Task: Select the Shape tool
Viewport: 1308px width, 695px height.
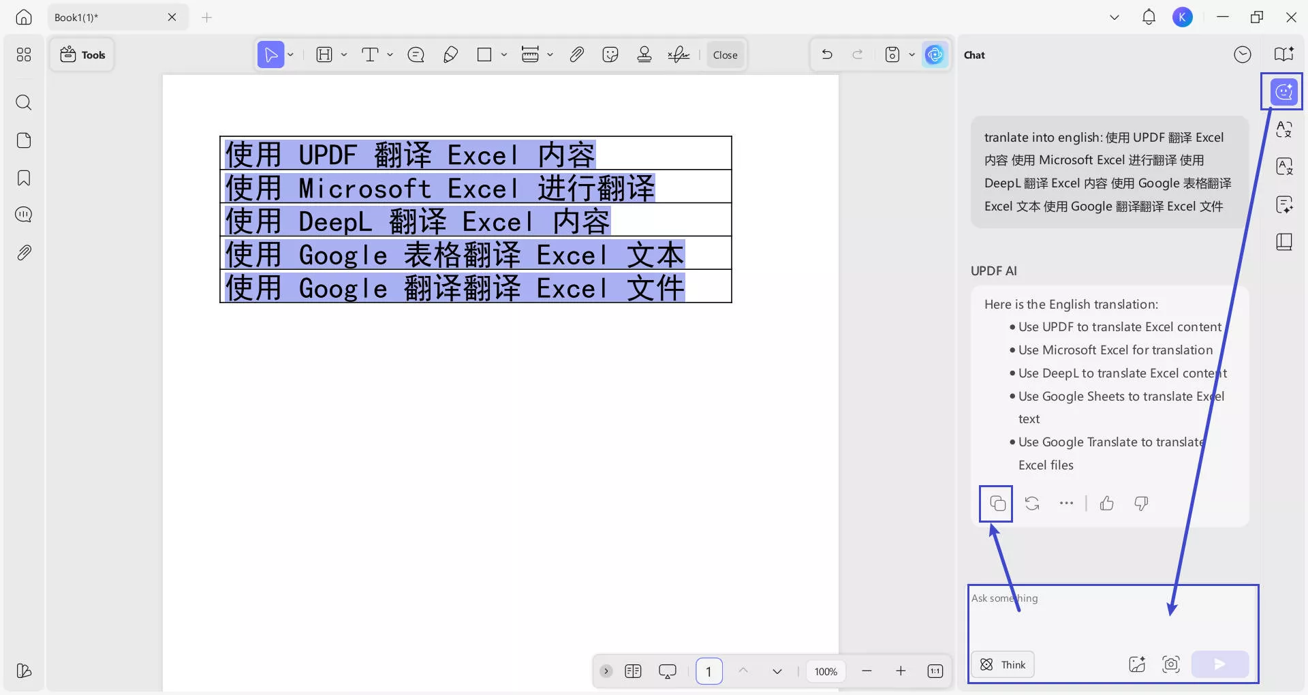Action: 485,55
